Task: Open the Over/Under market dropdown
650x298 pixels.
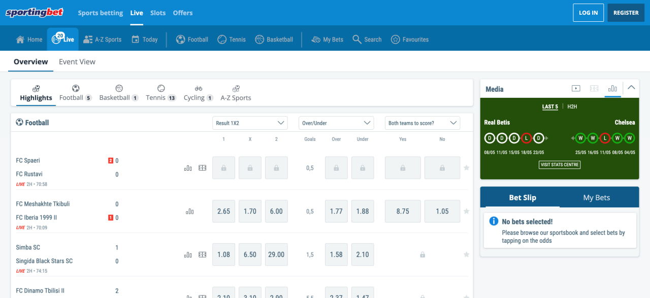Action: [336, 123]
